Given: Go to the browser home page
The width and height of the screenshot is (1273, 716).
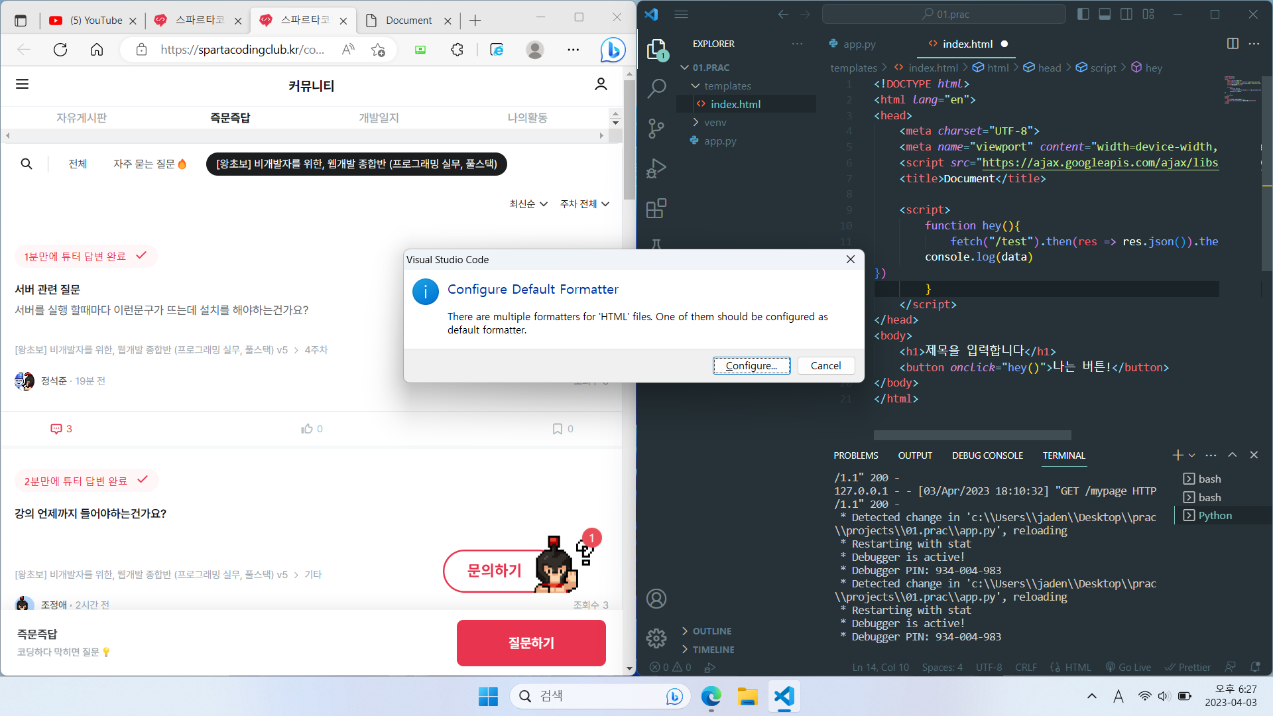Looking at the screenshot, I should coord(97,50).
